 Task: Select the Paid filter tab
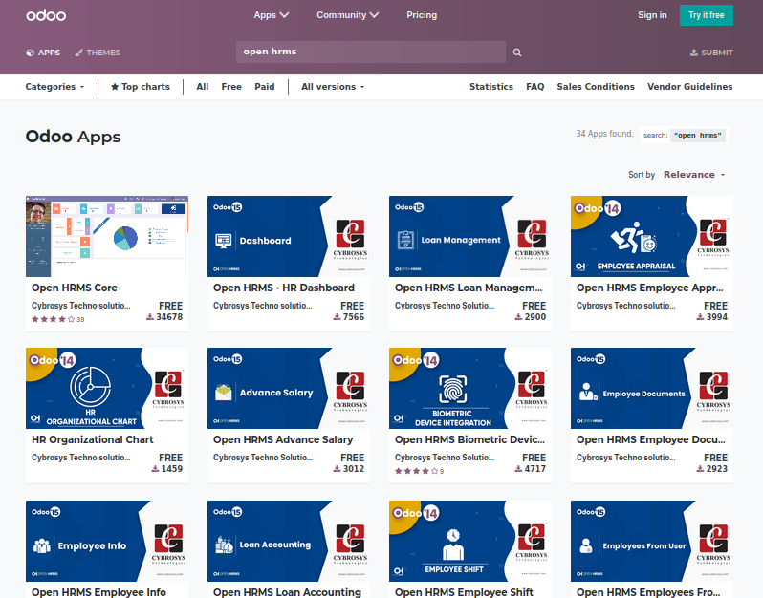265,87
